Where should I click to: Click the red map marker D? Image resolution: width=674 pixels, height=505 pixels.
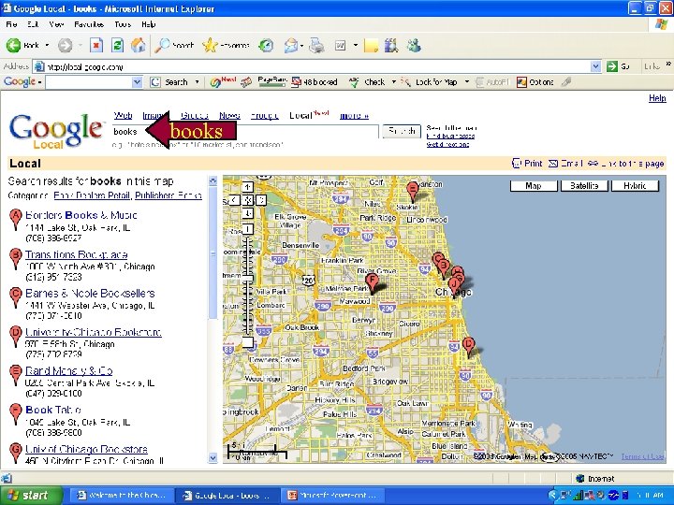pyautogui.click(x=469, y=347)
